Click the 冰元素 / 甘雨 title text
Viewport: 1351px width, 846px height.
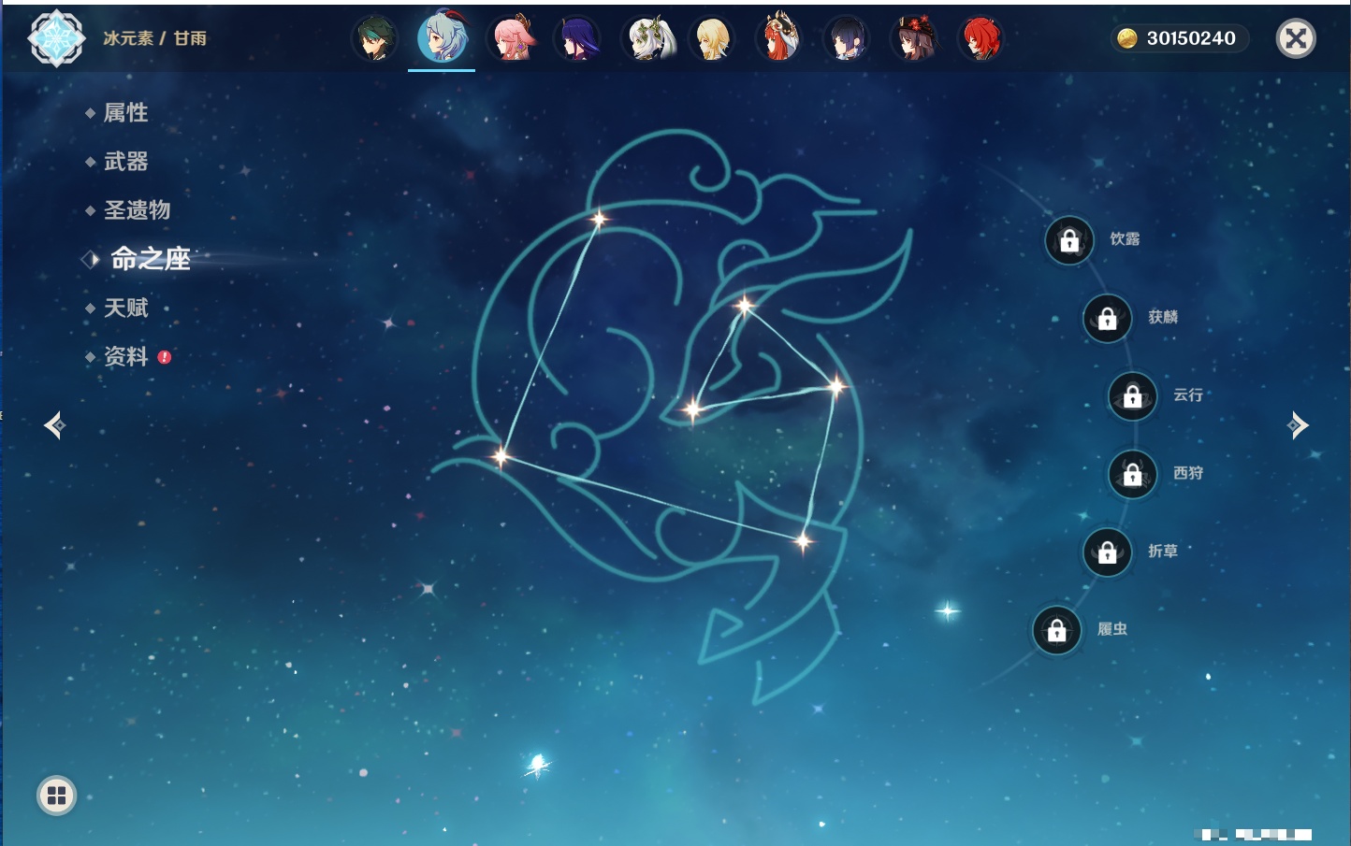click(x=154, y=38)
